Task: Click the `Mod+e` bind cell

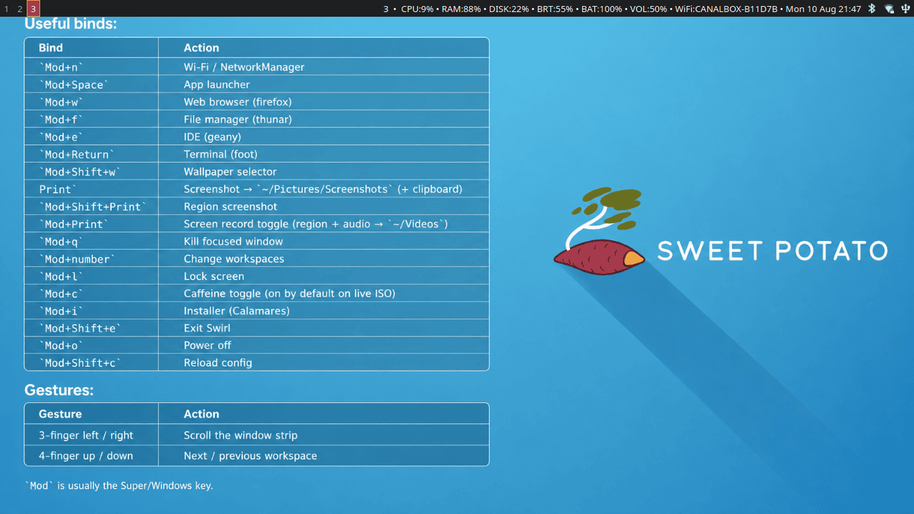Action: pos(91,137)
